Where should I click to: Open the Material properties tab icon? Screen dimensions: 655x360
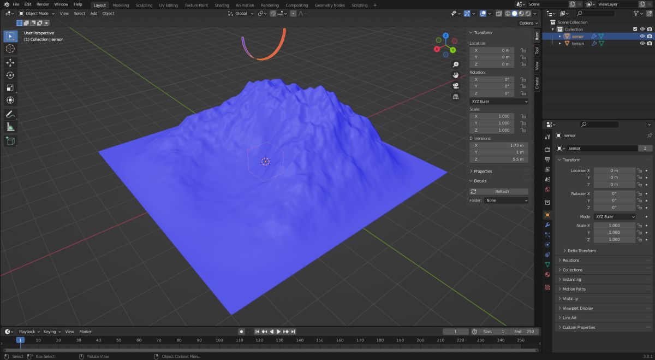(547, 274)
